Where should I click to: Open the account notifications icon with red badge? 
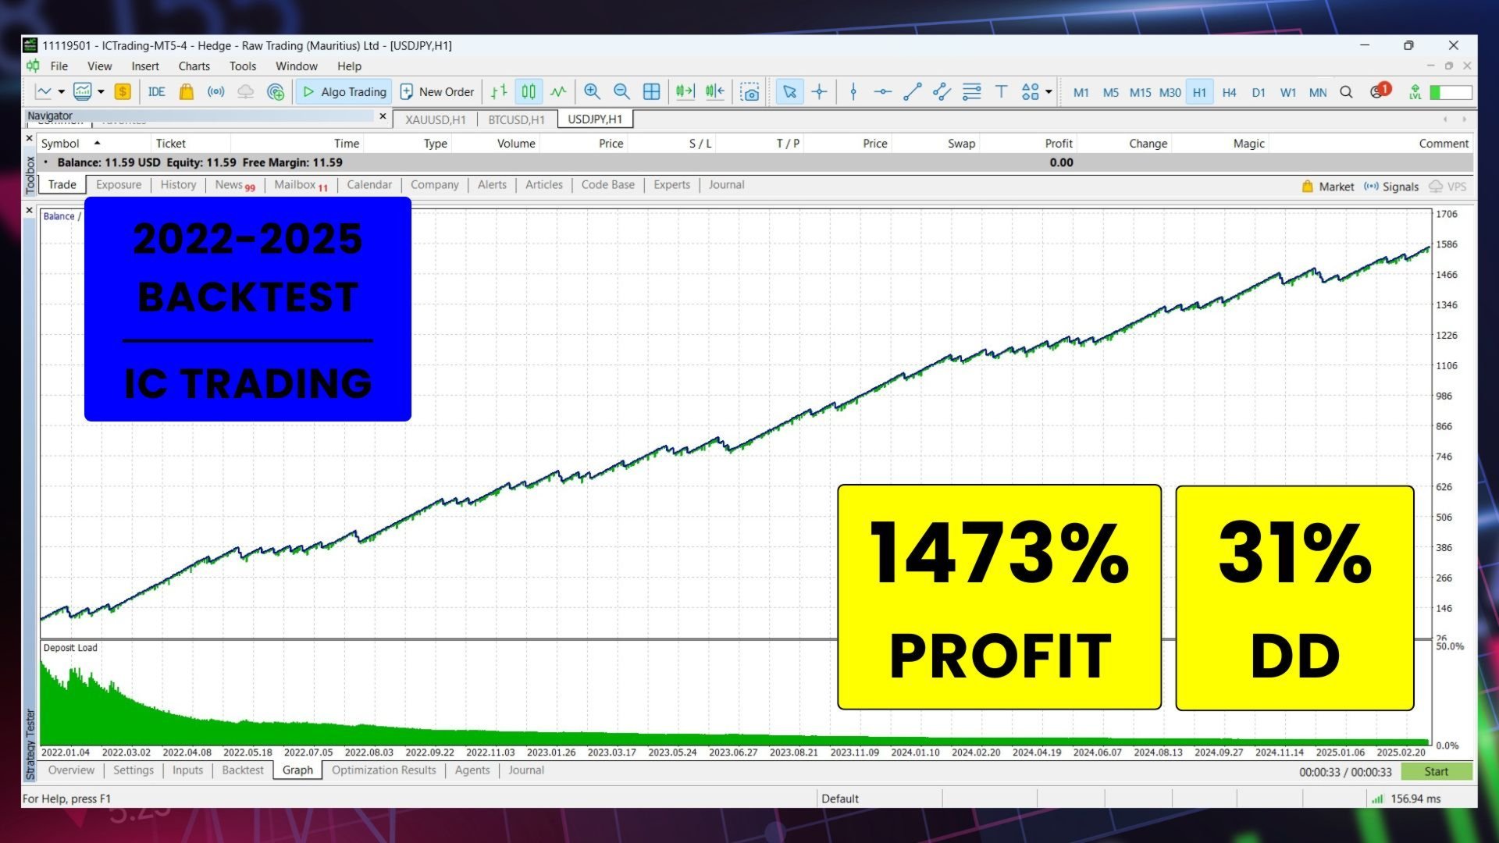[1380, 91]
